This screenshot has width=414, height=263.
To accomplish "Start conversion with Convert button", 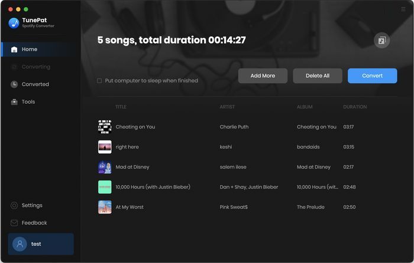I will [x=372, y=76].
